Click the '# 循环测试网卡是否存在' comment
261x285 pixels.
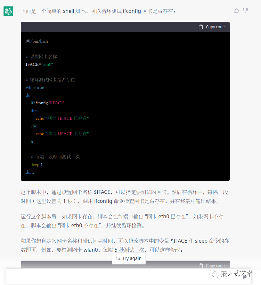(50, 80)
